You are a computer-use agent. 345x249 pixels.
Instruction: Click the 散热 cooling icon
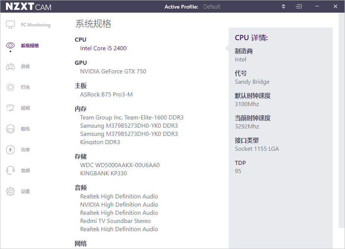tap(10, 129)
